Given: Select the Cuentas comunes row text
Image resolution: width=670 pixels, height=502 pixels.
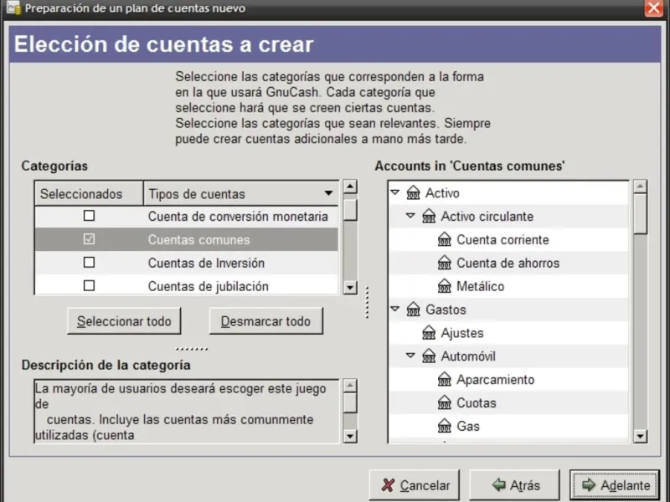Looking at the screenshot, I should click(x=198, y=240).
